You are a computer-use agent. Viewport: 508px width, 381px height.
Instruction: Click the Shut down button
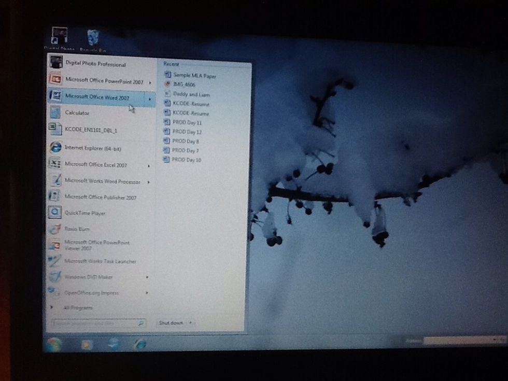tap(171, 323)
